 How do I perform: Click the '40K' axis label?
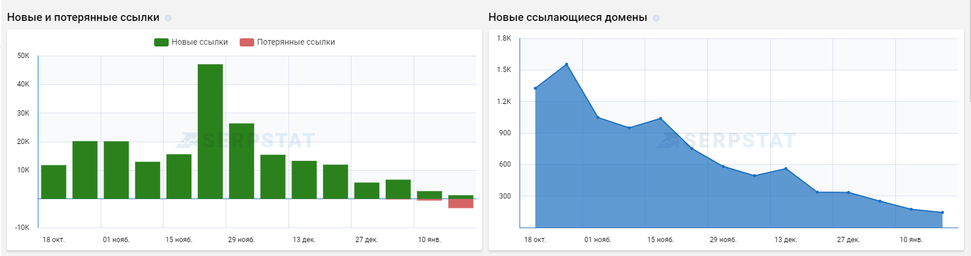(x=23, y=84)
